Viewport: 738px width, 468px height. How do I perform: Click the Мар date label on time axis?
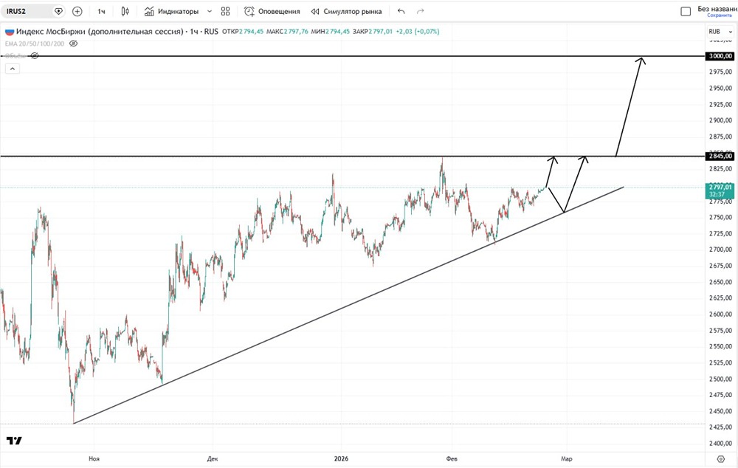(566, 458)
